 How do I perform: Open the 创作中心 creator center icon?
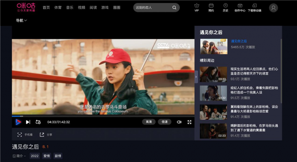point(240,6)
